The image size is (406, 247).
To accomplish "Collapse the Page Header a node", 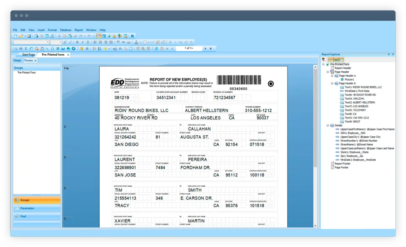I will tap(332, 76).
